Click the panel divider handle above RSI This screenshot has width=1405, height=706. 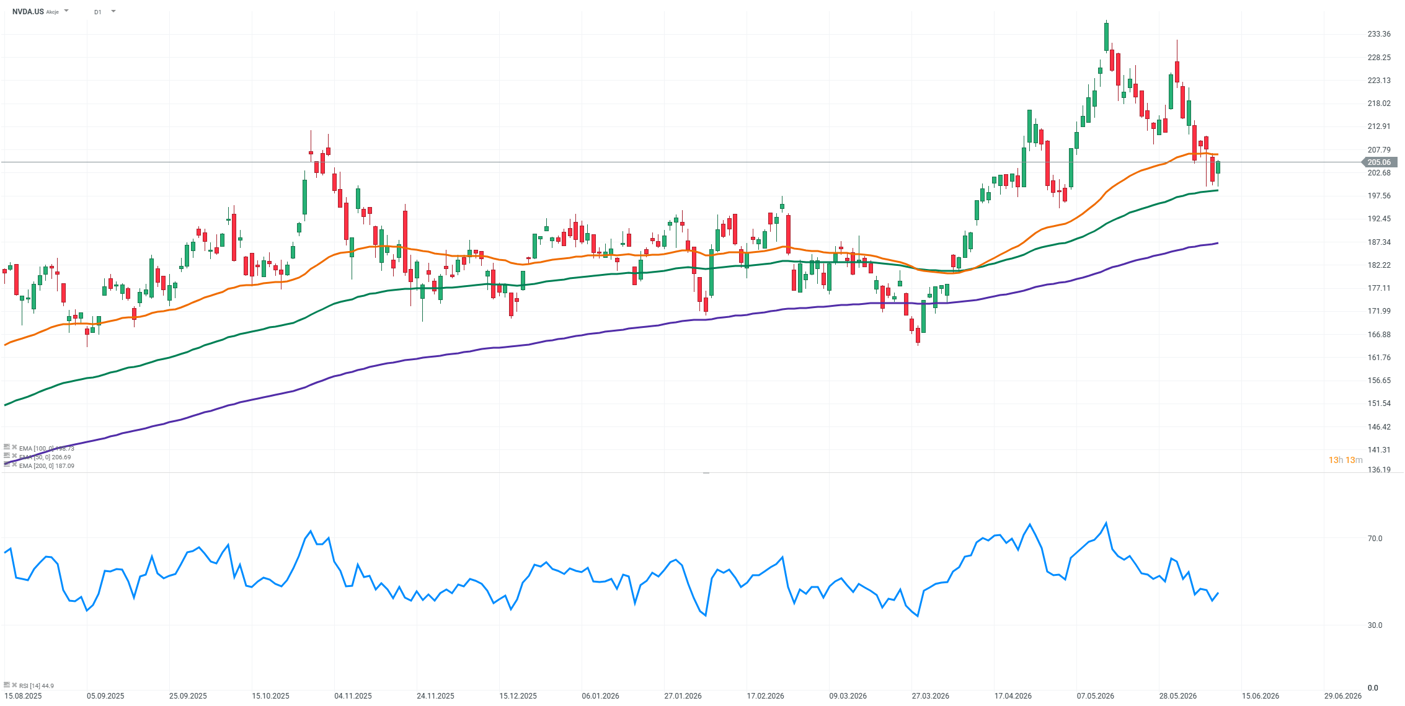[706, 473]
